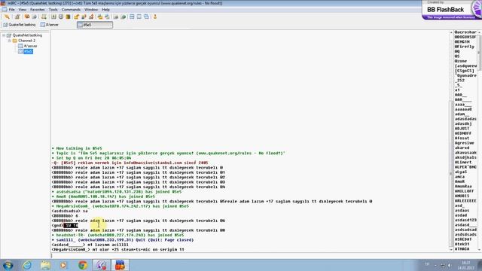Open the Channels List toolbar icon
The height and width of the screenshot is (271, 482).
click(35, 17)
